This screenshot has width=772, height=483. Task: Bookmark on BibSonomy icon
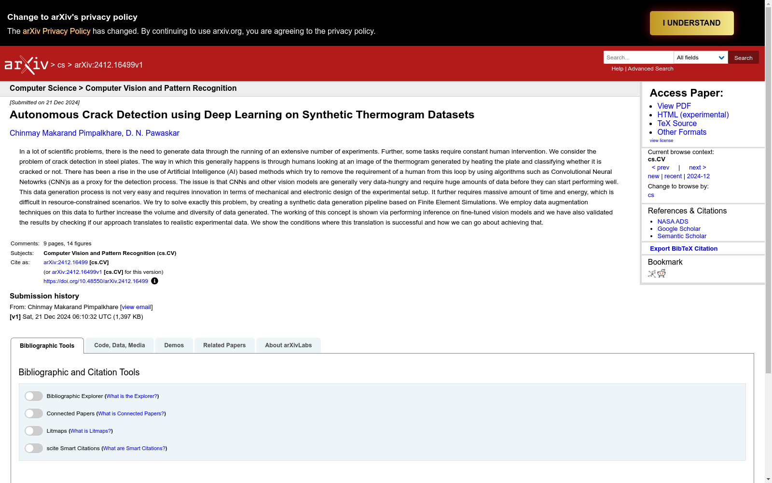click(x=652, y=274)
